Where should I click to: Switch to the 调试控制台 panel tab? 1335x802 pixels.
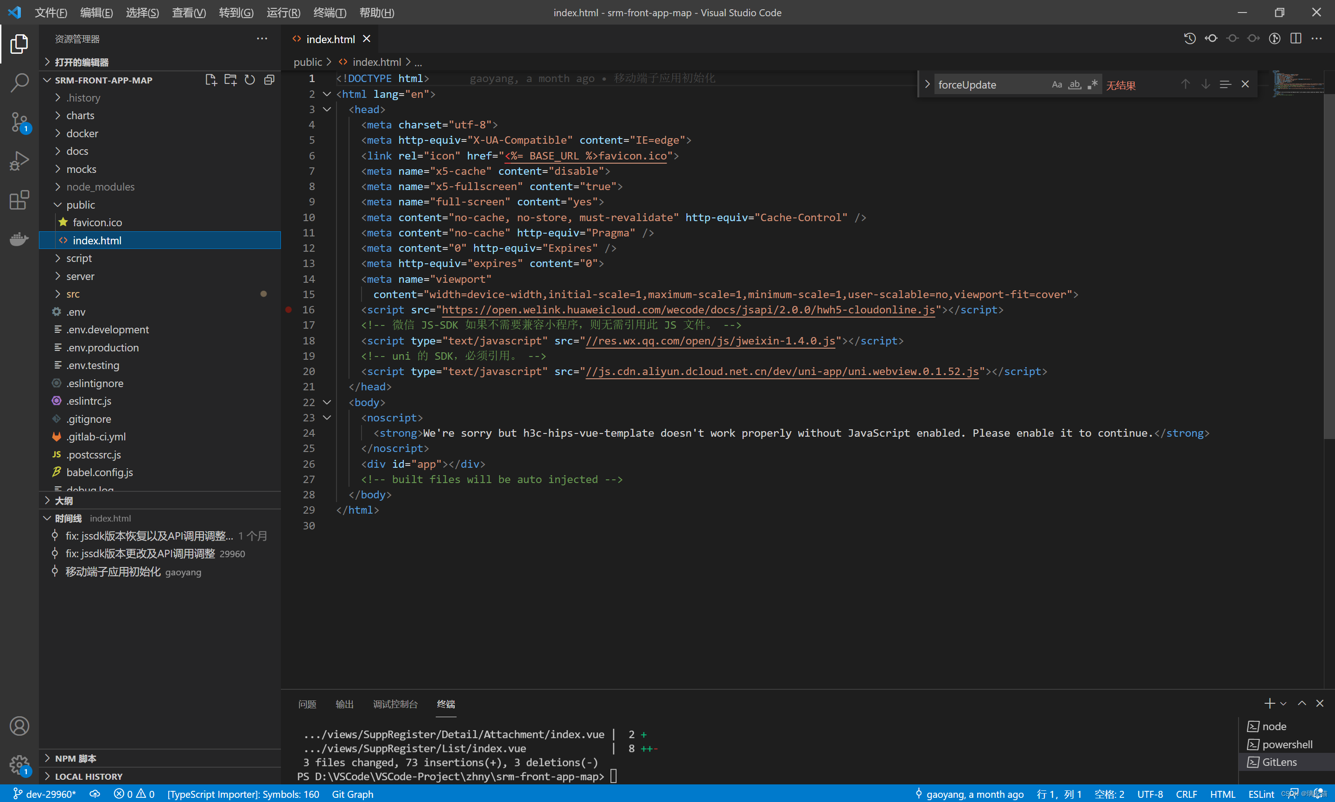(395, 704)
